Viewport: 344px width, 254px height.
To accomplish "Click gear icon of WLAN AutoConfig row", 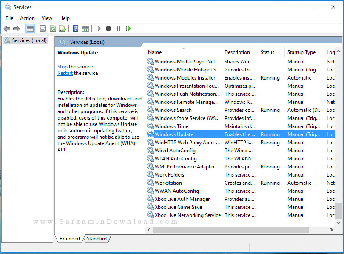I will pyautogui.click(x=150, y=158).
